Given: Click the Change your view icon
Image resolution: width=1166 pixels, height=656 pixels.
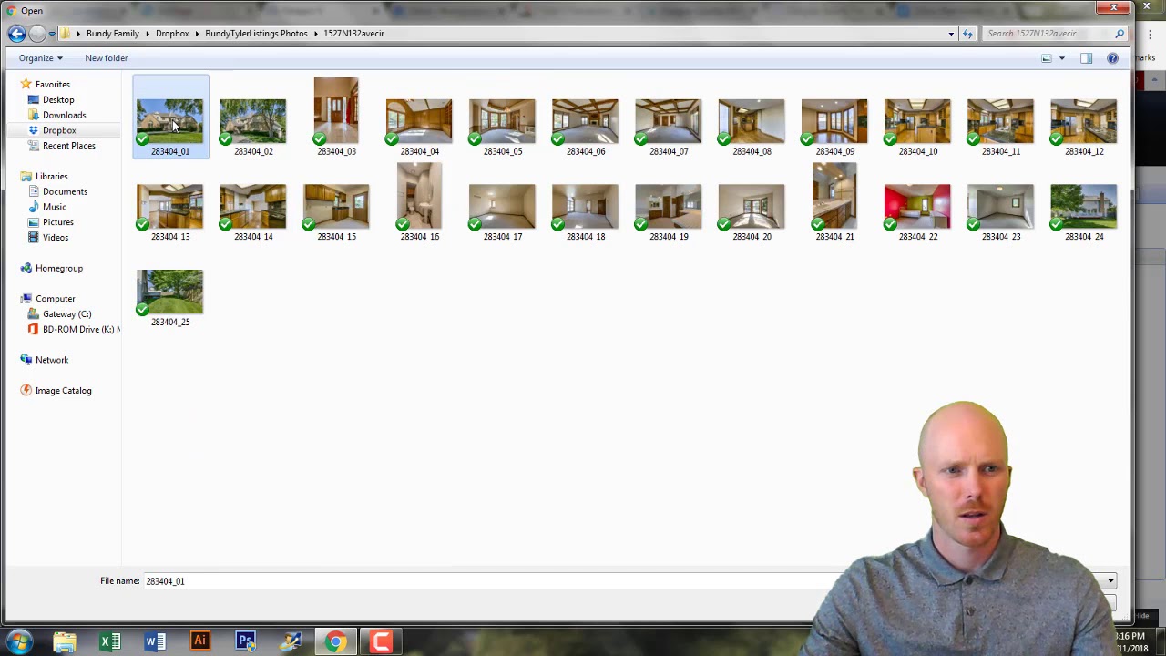Looking at the screenshot, I should tap(1047, 58).
